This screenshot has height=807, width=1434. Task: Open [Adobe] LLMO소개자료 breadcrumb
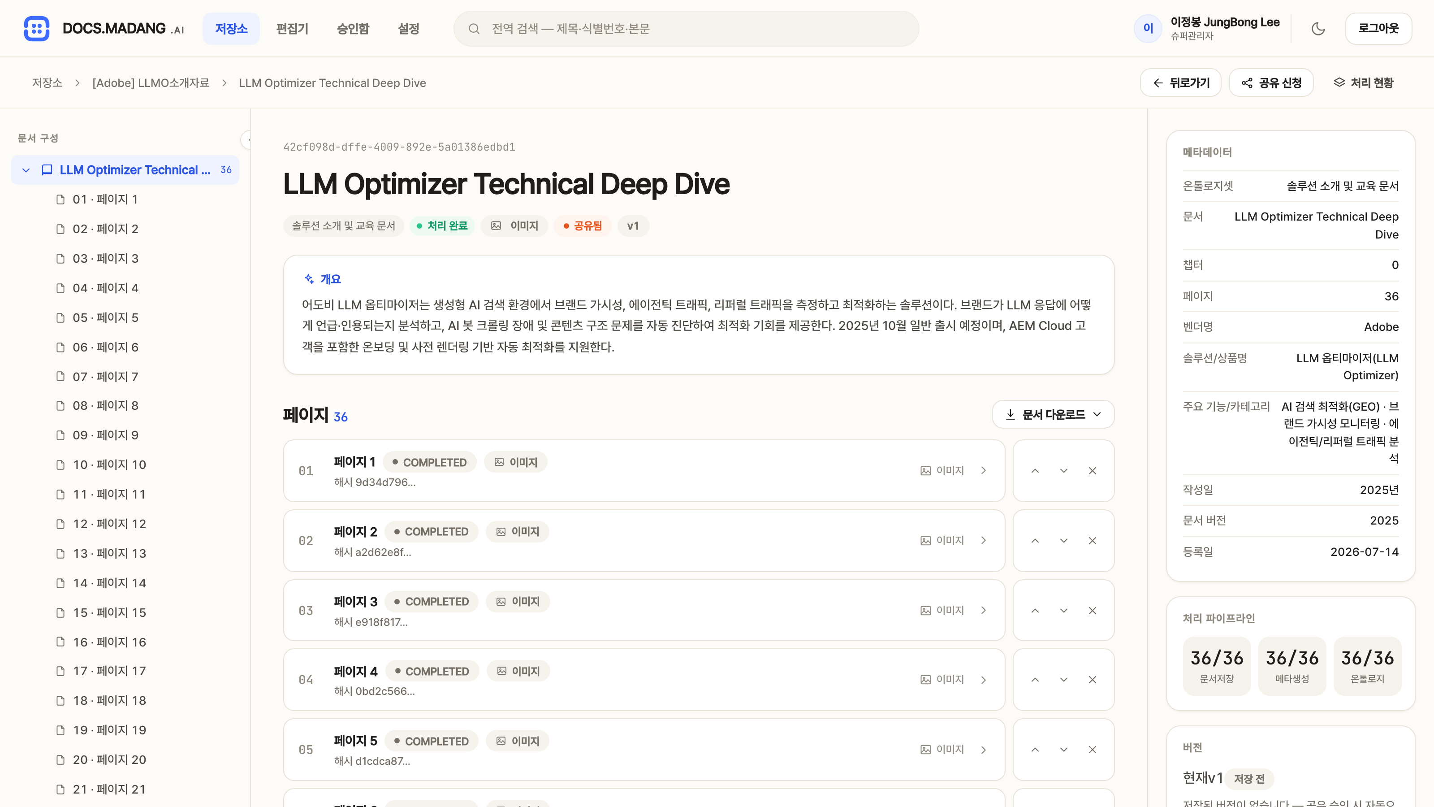click(150, 82)
